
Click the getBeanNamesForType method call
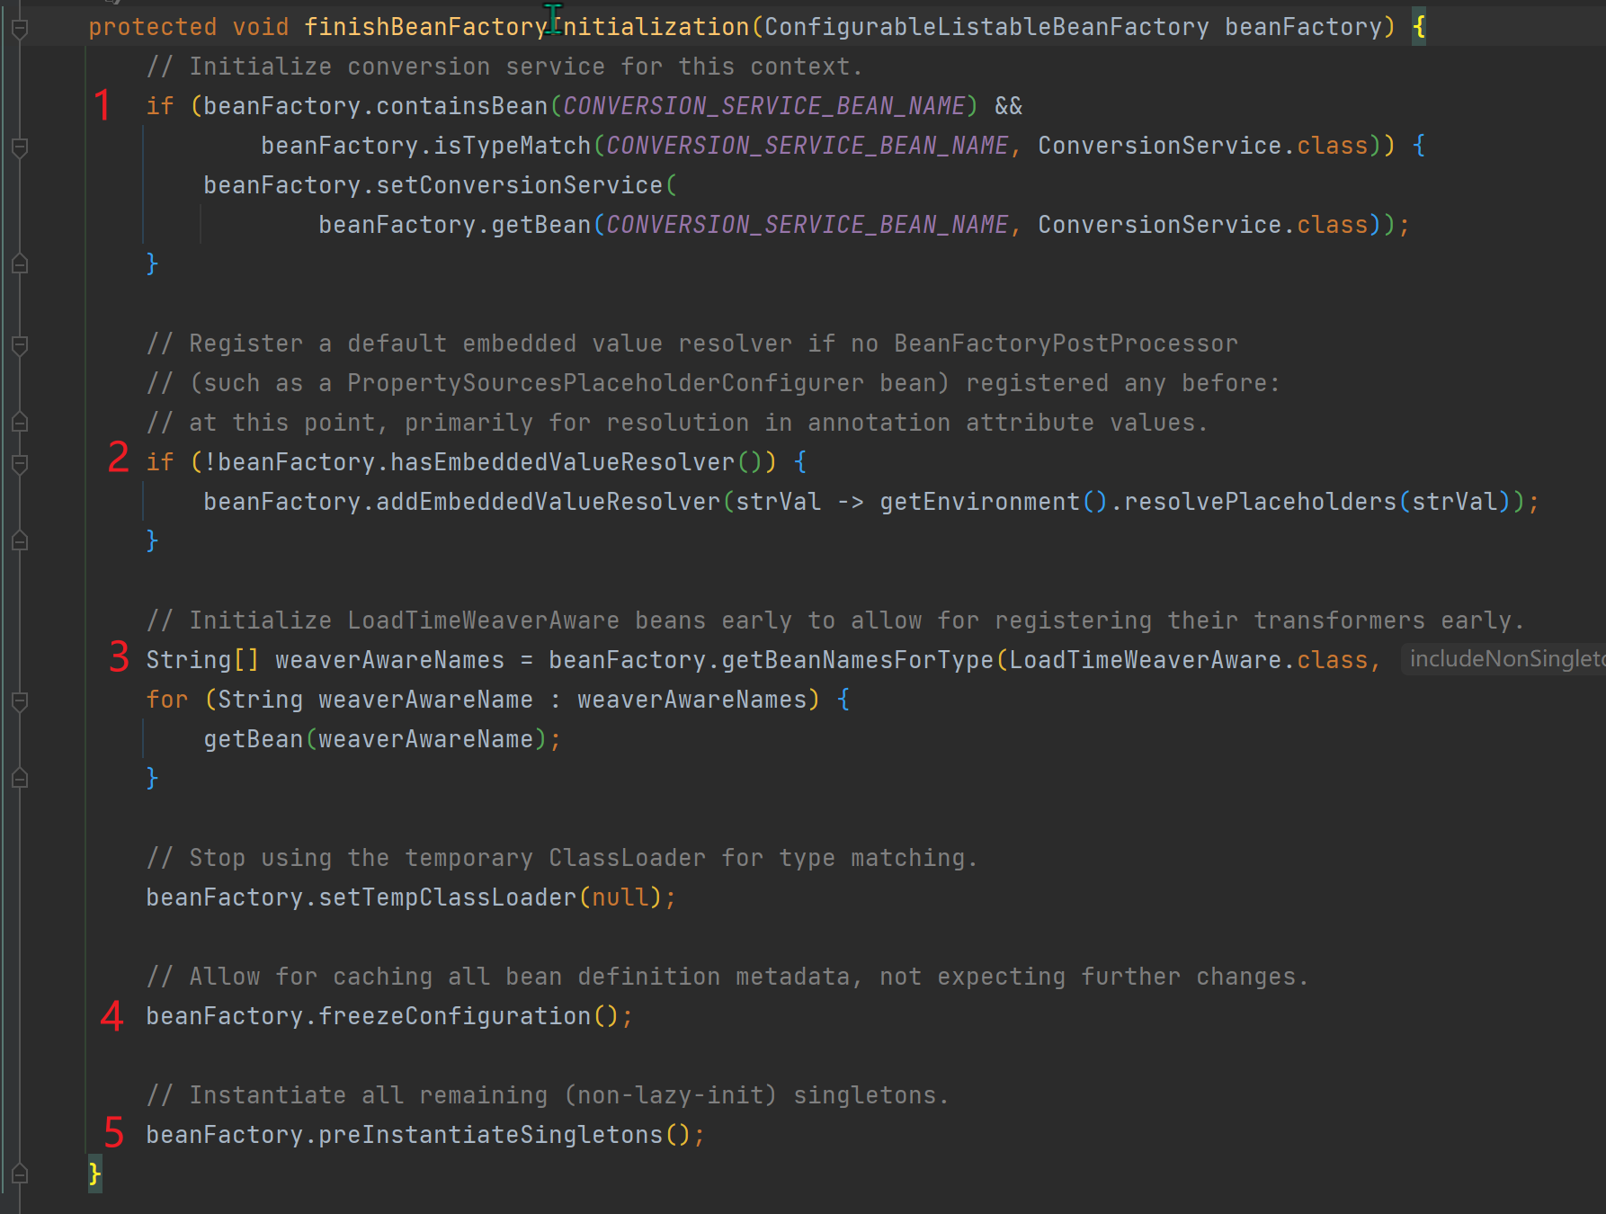[x=857, y=660]
